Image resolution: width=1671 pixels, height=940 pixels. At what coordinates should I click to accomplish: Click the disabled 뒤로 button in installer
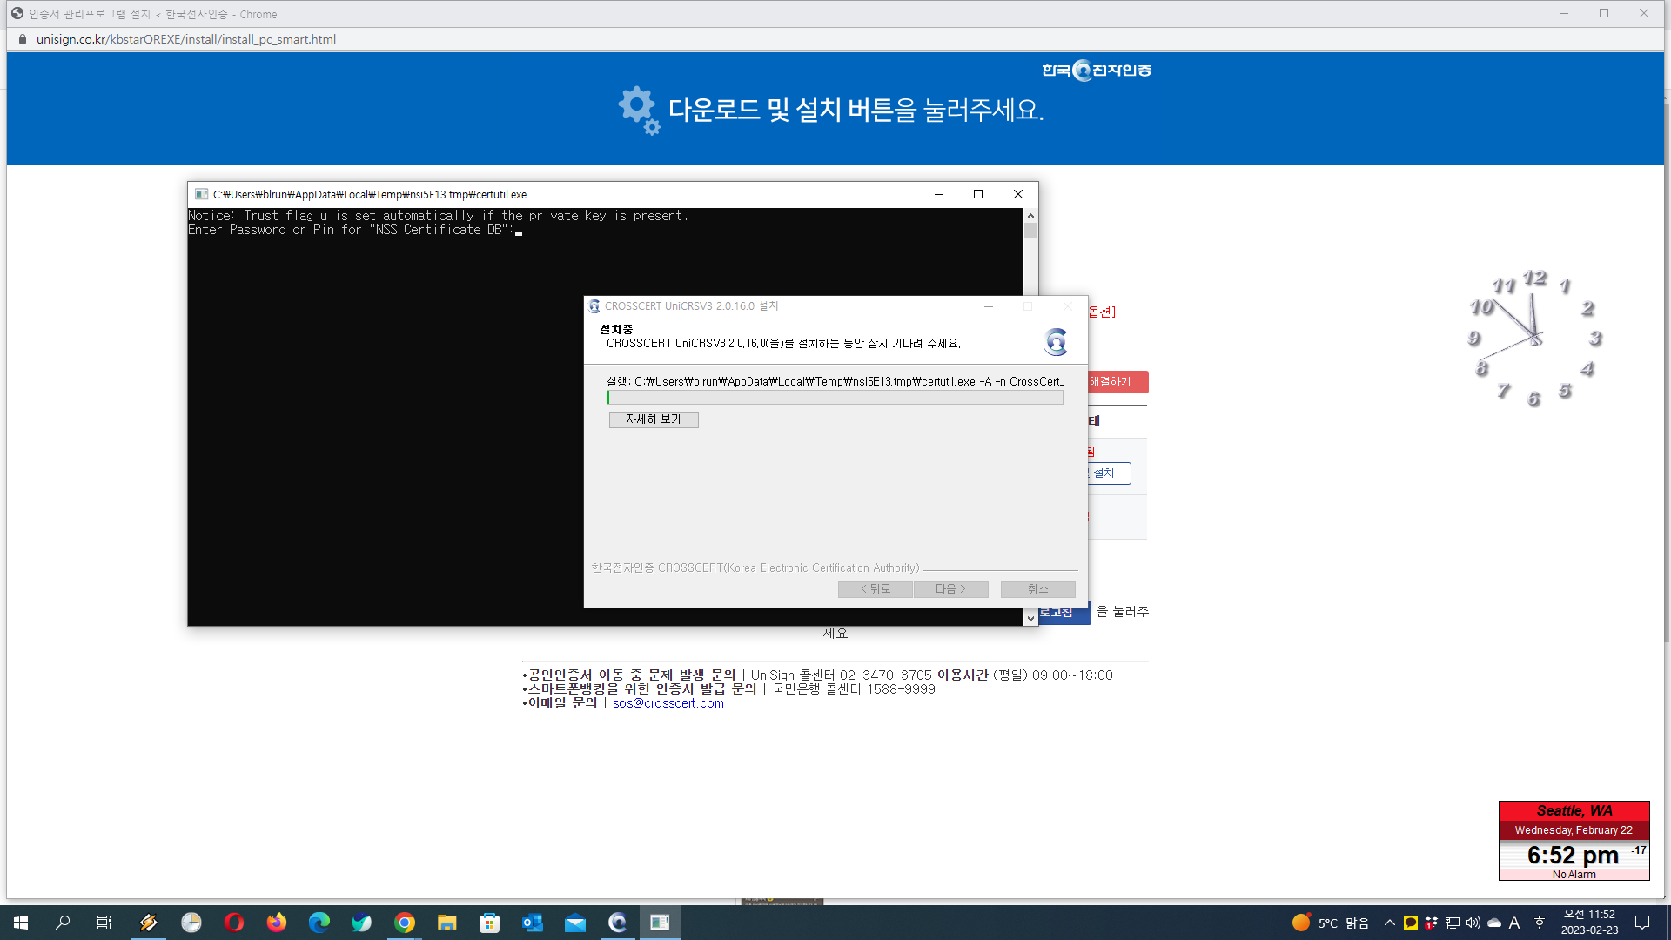tap(876, 589)
